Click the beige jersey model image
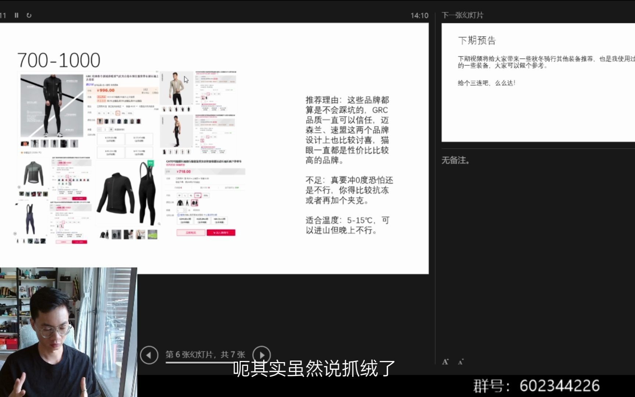This screenshot has height=397, width=635. click(176, 89)
